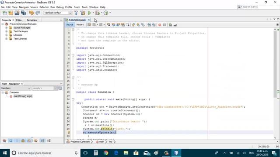Click the try breadcrumb in editor footer

click(111, 142)
